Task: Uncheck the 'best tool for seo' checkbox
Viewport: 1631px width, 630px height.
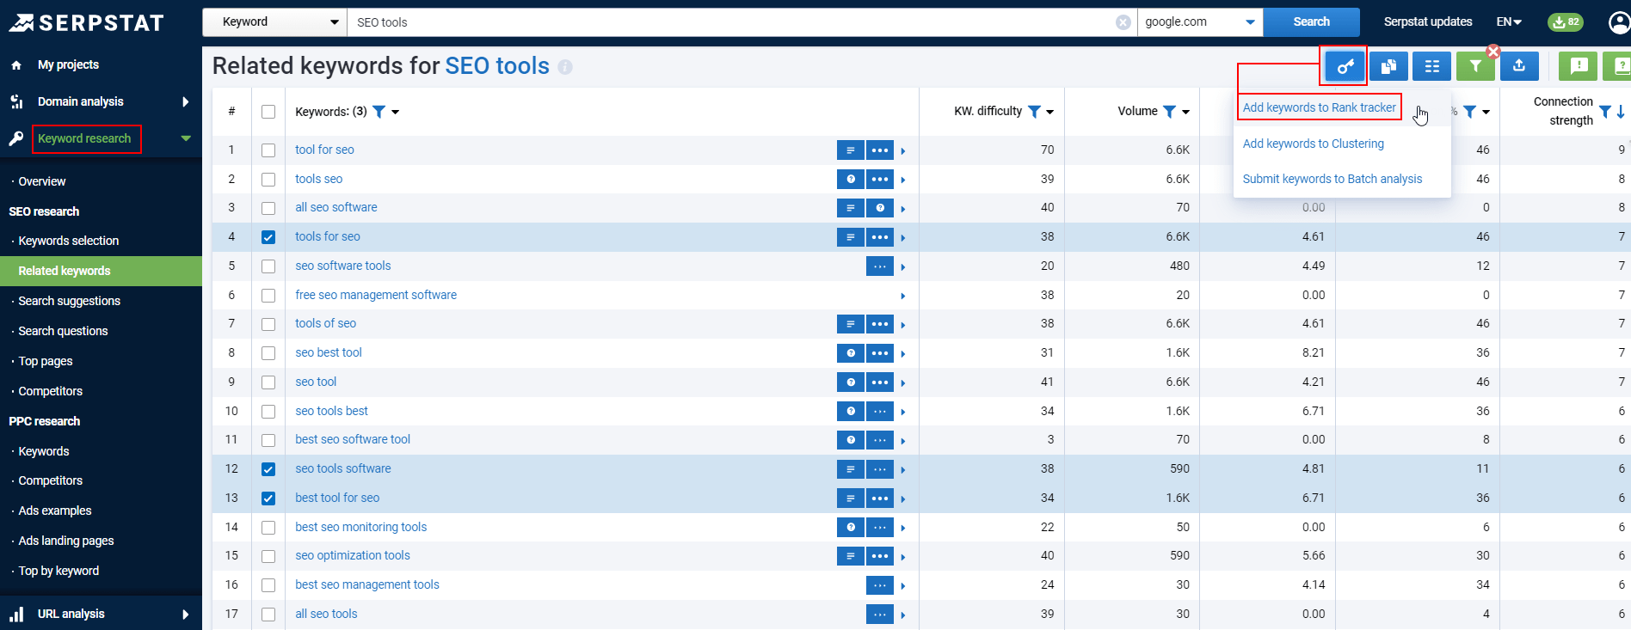Action: click(x=268, y=498)
